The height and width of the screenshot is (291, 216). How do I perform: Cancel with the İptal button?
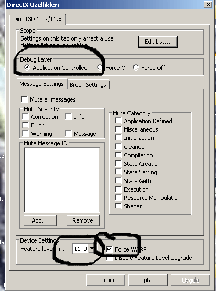click(148, 280)
